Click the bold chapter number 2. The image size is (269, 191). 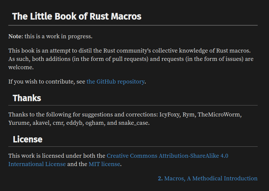coord(160,178)
